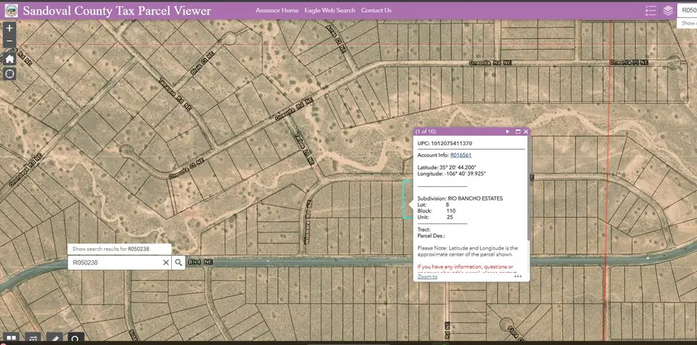Viewport: 697px width, 345px height.
Task: Close the parcel info popup
Action: [x=526, y=132]
